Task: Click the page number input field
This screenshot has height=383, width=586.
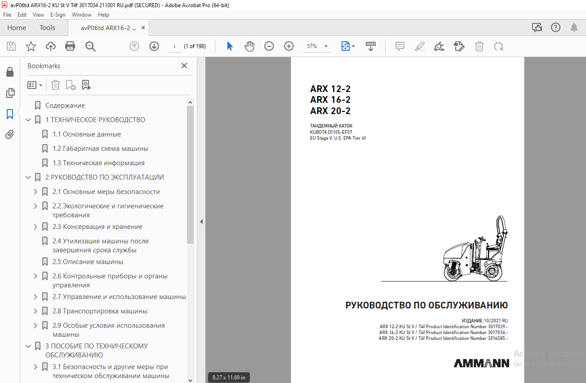Action: [174, 46]
